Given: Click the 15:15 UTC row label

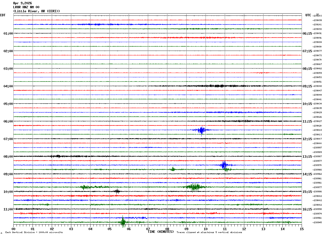Looking at the screenshot, I should 307,192.
